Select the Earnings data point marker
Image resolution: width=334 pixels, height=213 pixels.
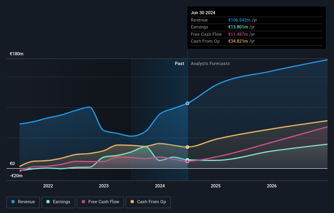point(188,159)
